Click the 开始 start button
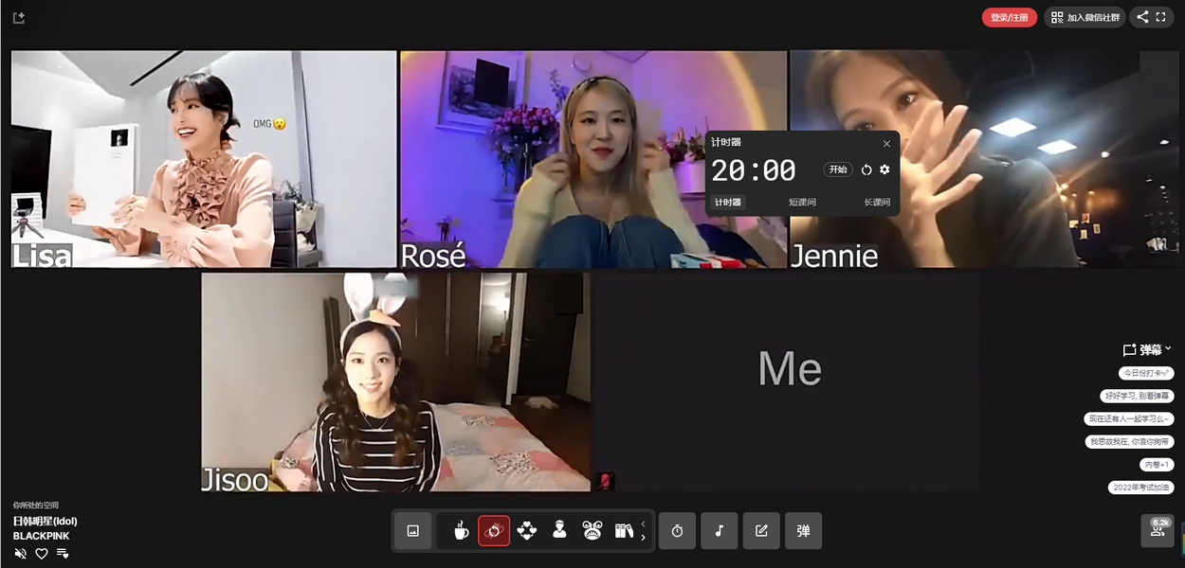This screenshot has width=1185, height=568. click(838, 169)
